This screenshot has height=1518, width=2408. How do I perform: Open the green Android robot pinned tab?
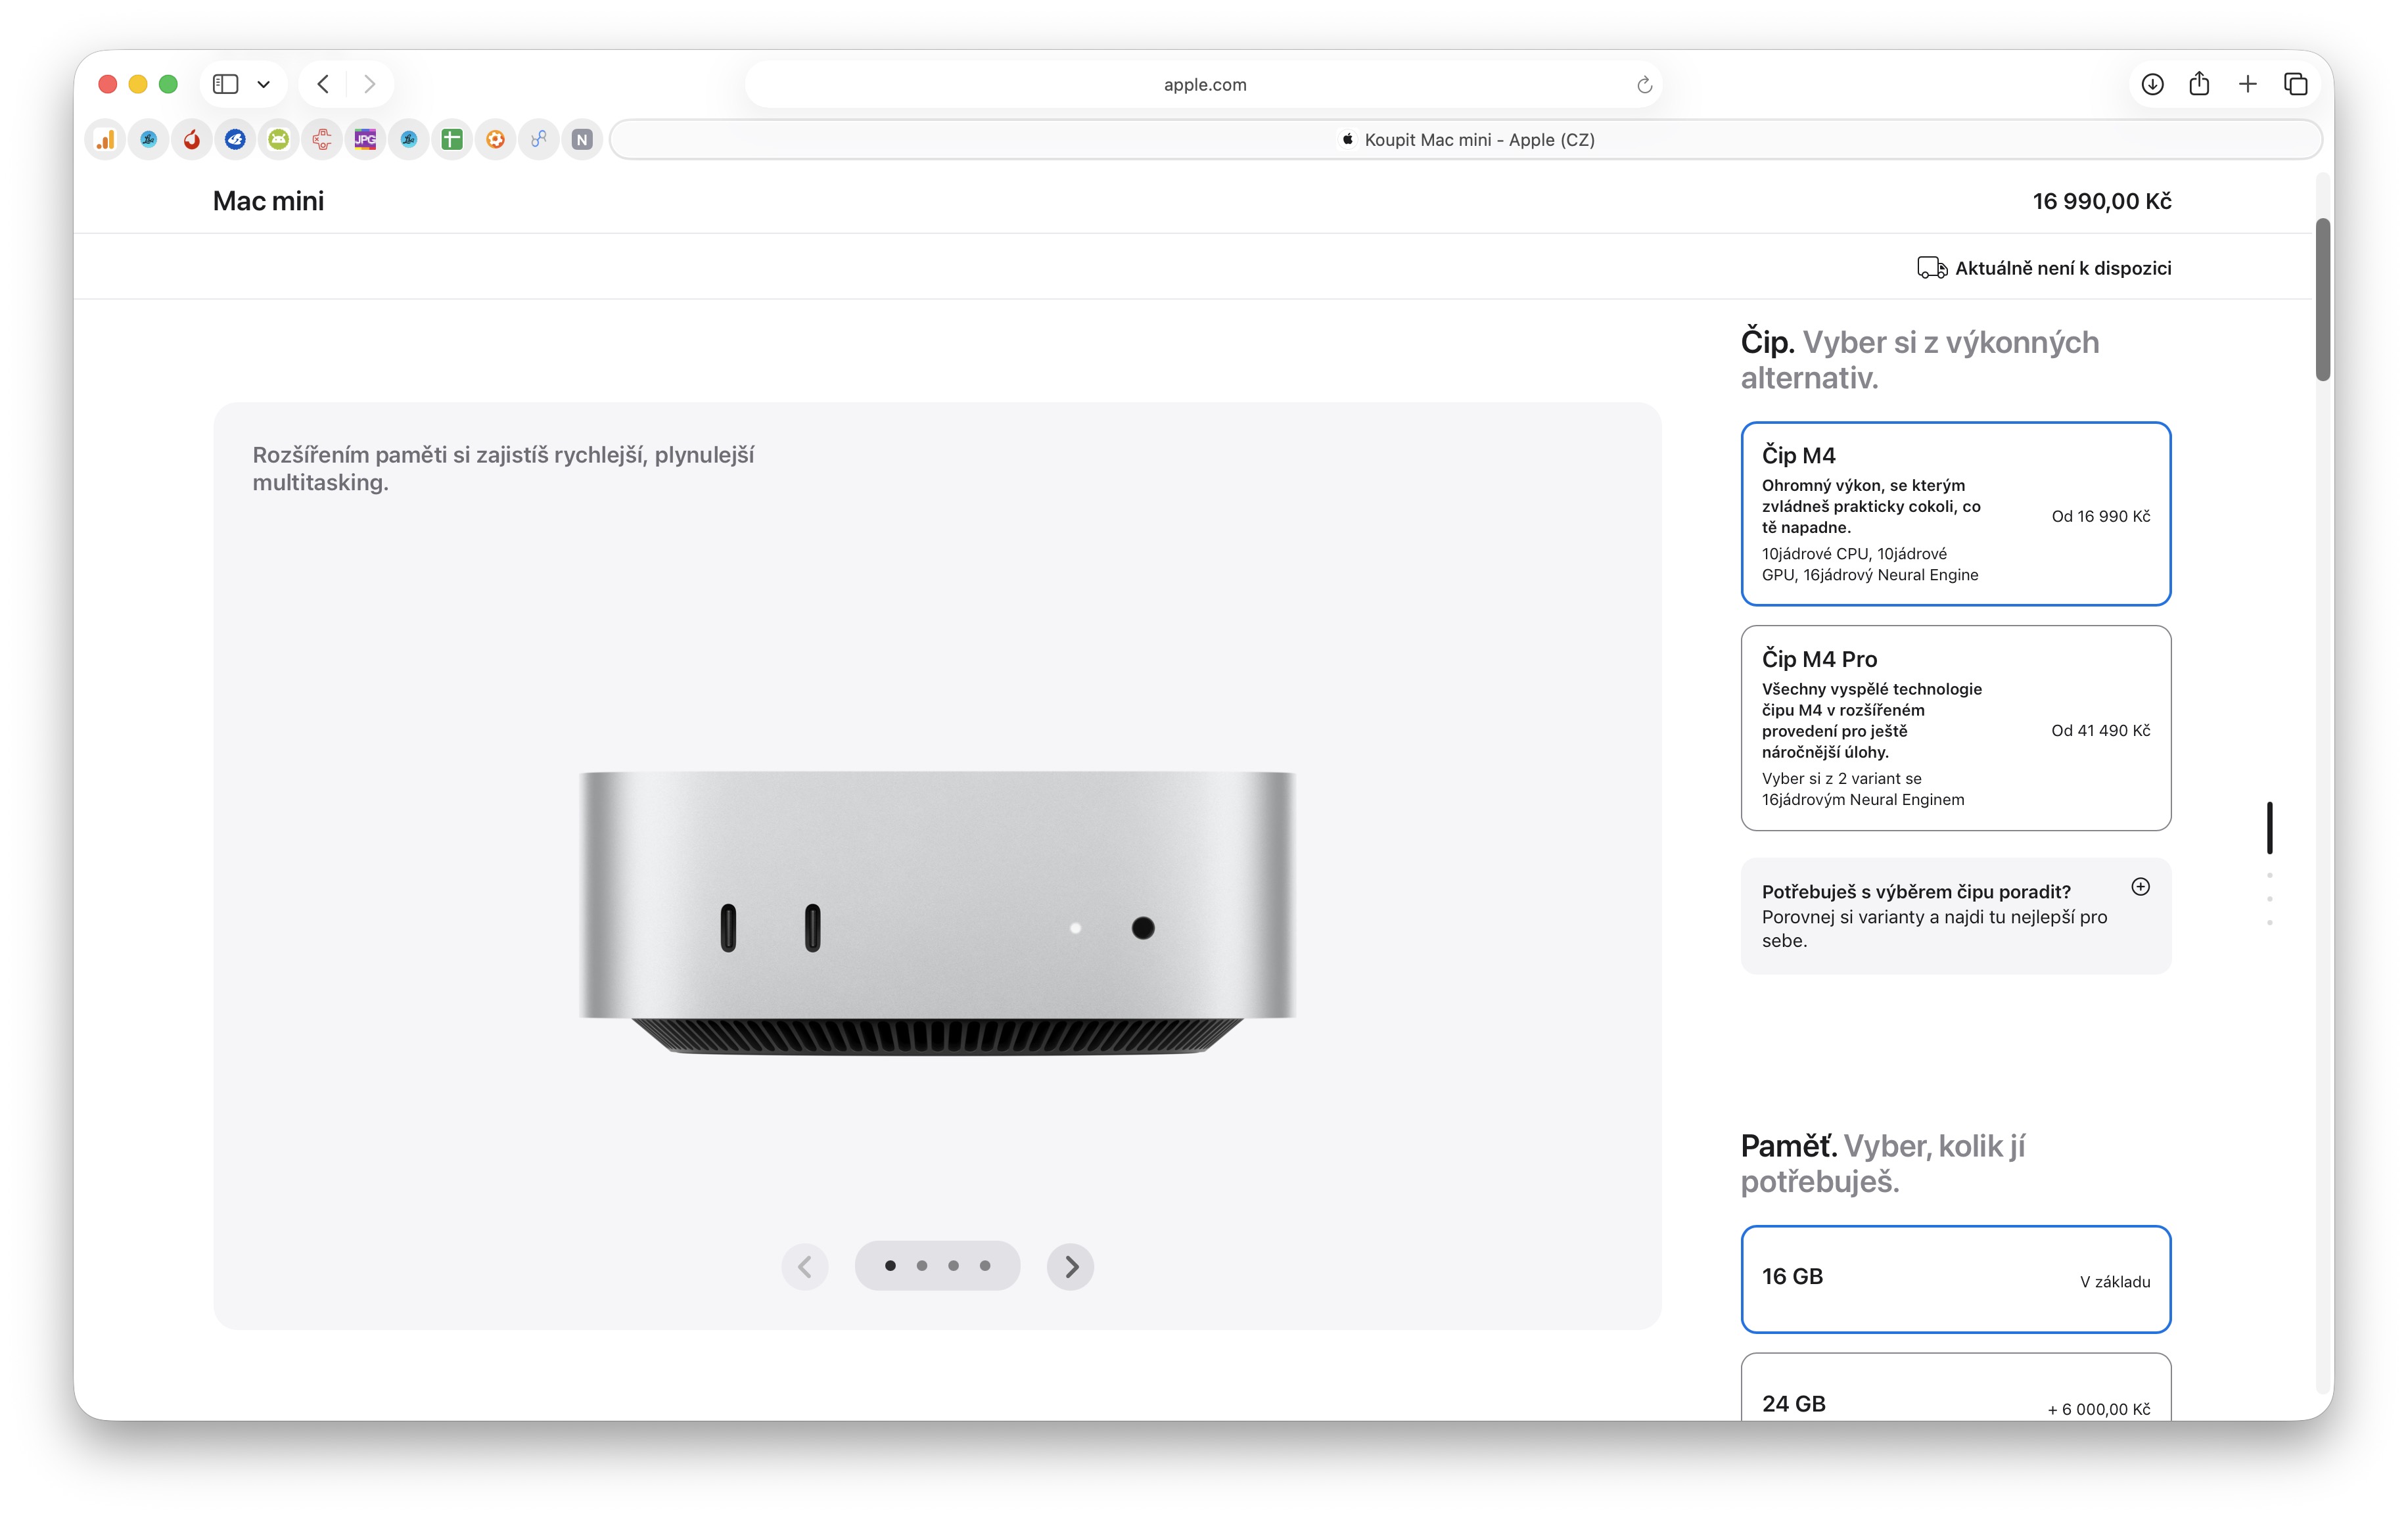[x=279, y=140]
